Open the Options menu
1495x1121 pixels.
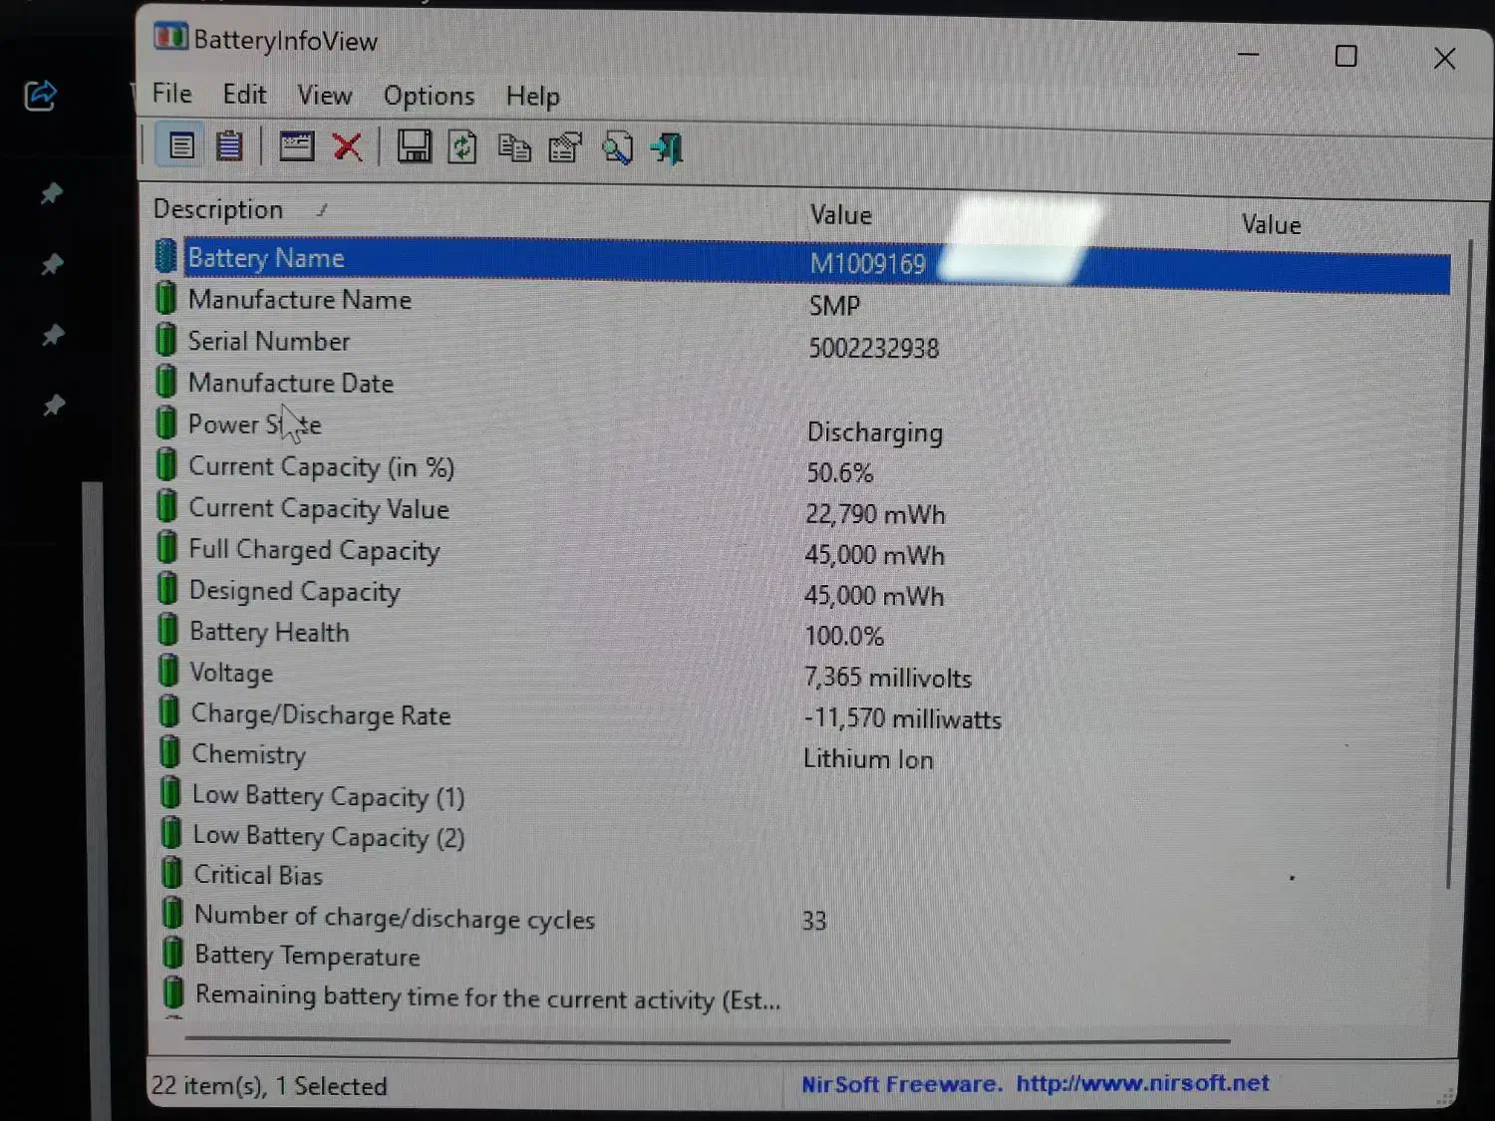coord(429,97)
